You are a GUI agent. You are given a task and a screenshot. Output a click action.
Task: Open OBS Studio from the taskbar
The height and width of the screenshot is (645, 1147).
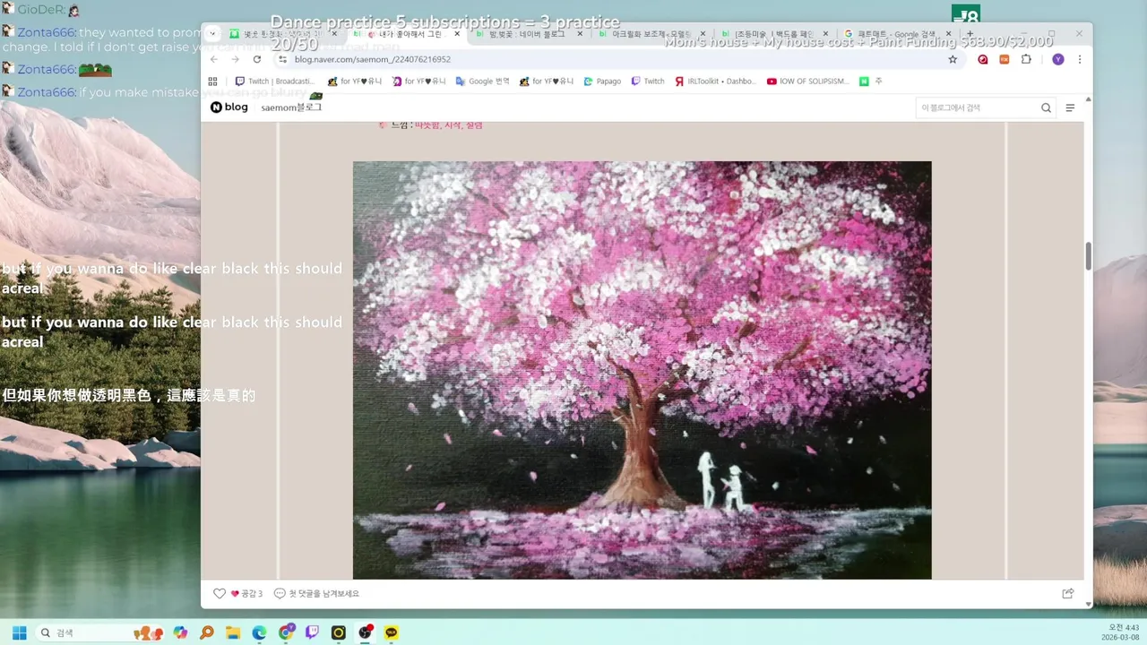(x=365, y=632)
